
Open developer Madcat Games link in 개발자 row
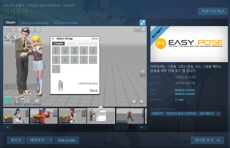pos(185,90)
